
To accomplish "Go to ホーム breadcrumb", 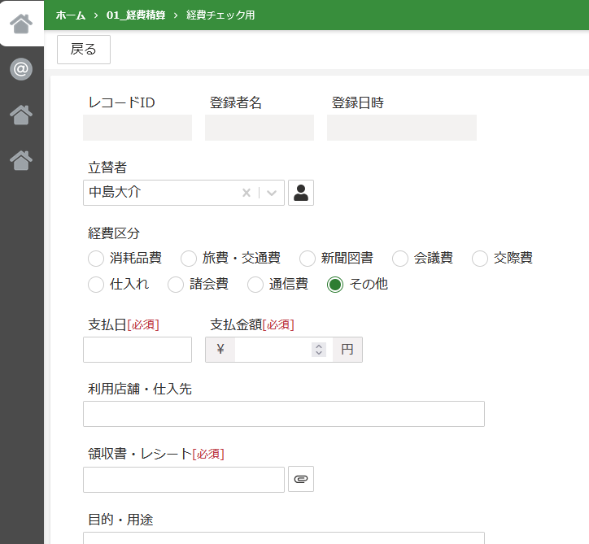I will click(x=71, y=15).
